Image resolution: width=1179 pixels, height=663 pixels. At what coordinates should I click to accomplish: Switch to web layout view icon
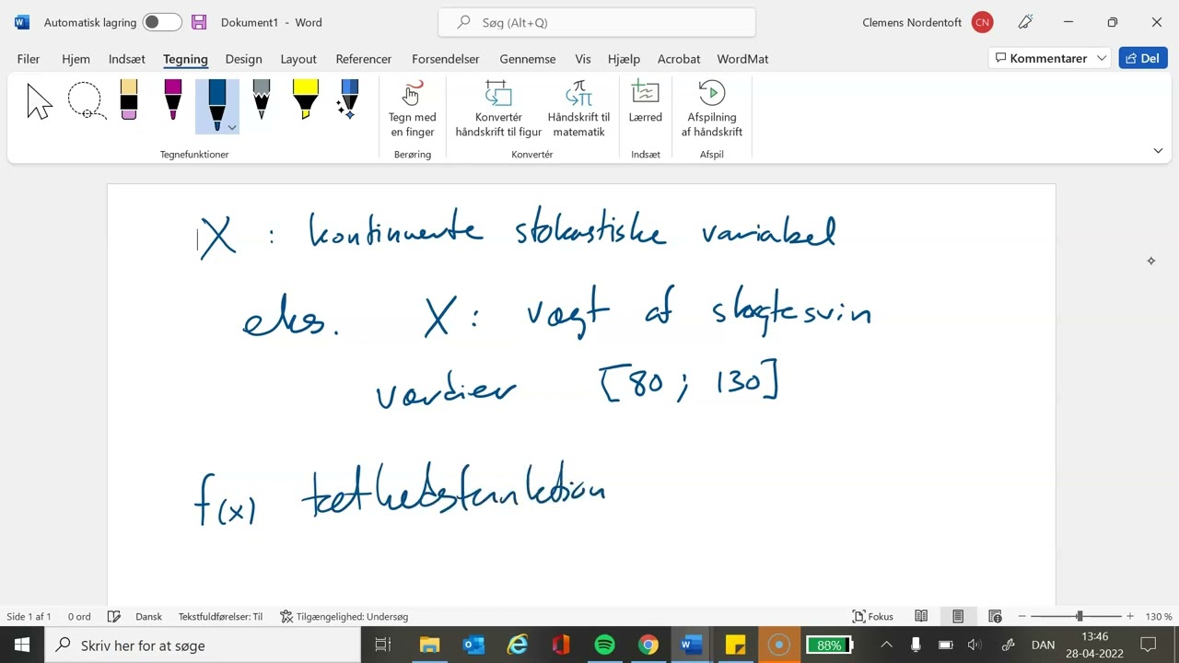[x=995, y=616]
